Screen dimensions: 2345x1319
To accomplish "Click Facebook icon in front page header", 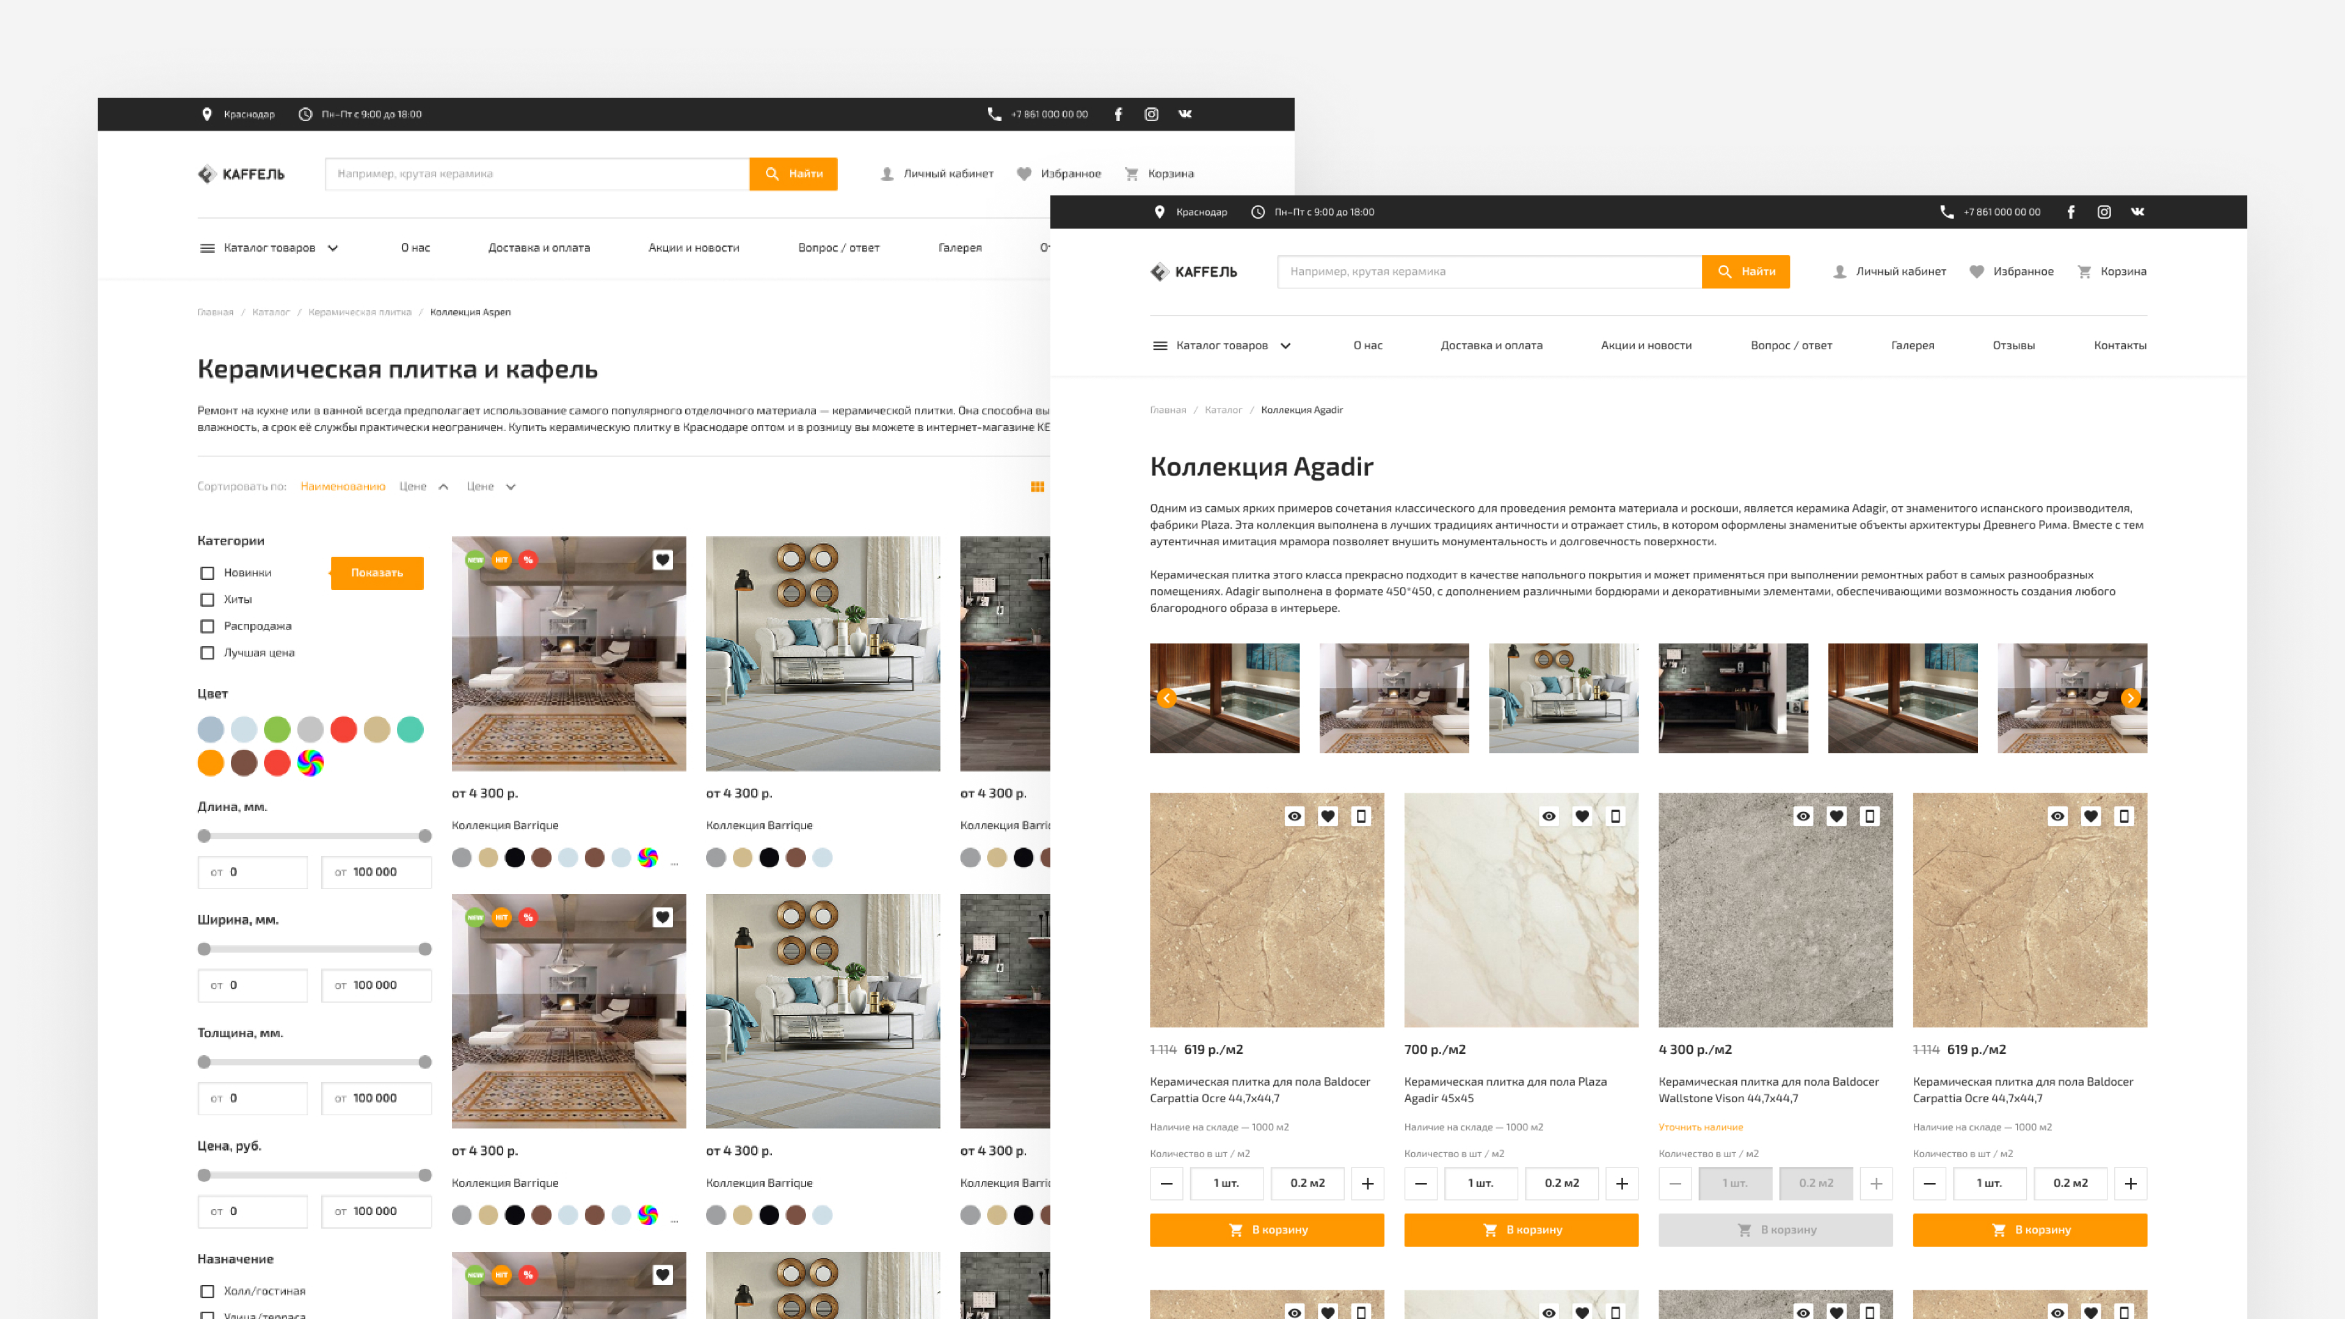I will [x=2071, y=212].
